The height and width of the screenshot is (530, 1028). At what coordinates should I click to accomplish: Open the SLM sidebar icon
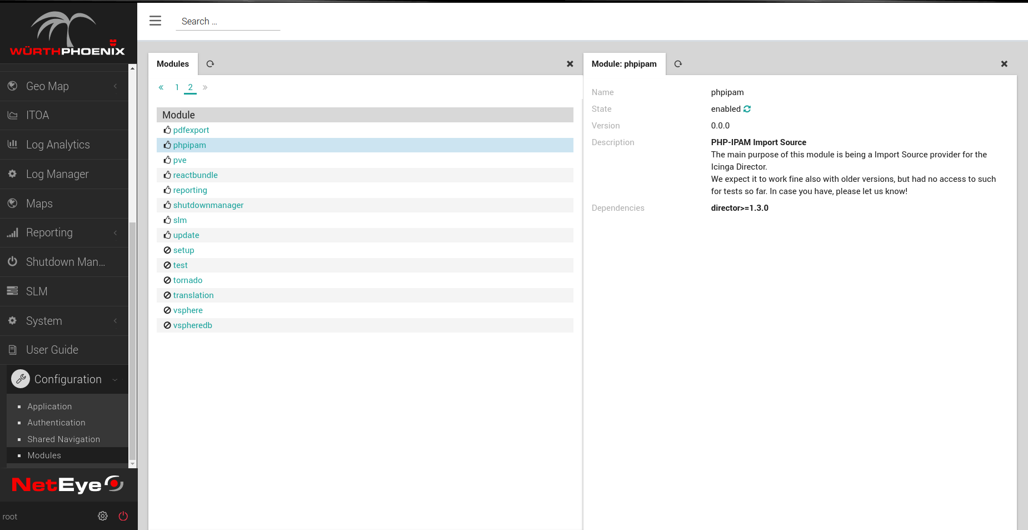click(x=12, y=291)
